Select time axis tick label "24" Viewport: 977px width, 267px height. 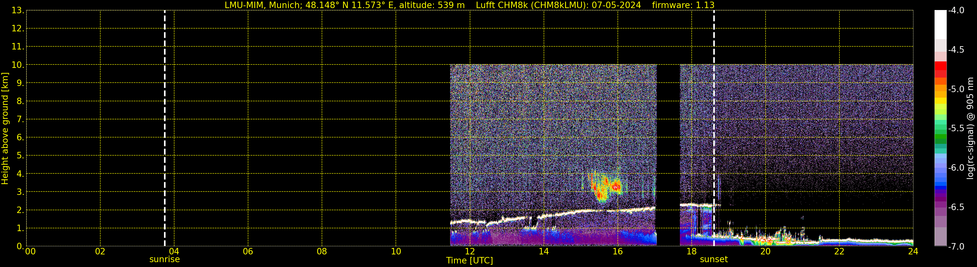click(x=913, y=251)
